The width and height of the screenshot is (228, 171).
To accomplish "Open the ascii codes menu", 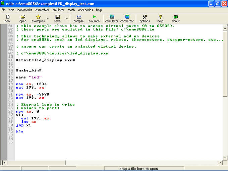I will coord(85,10).
